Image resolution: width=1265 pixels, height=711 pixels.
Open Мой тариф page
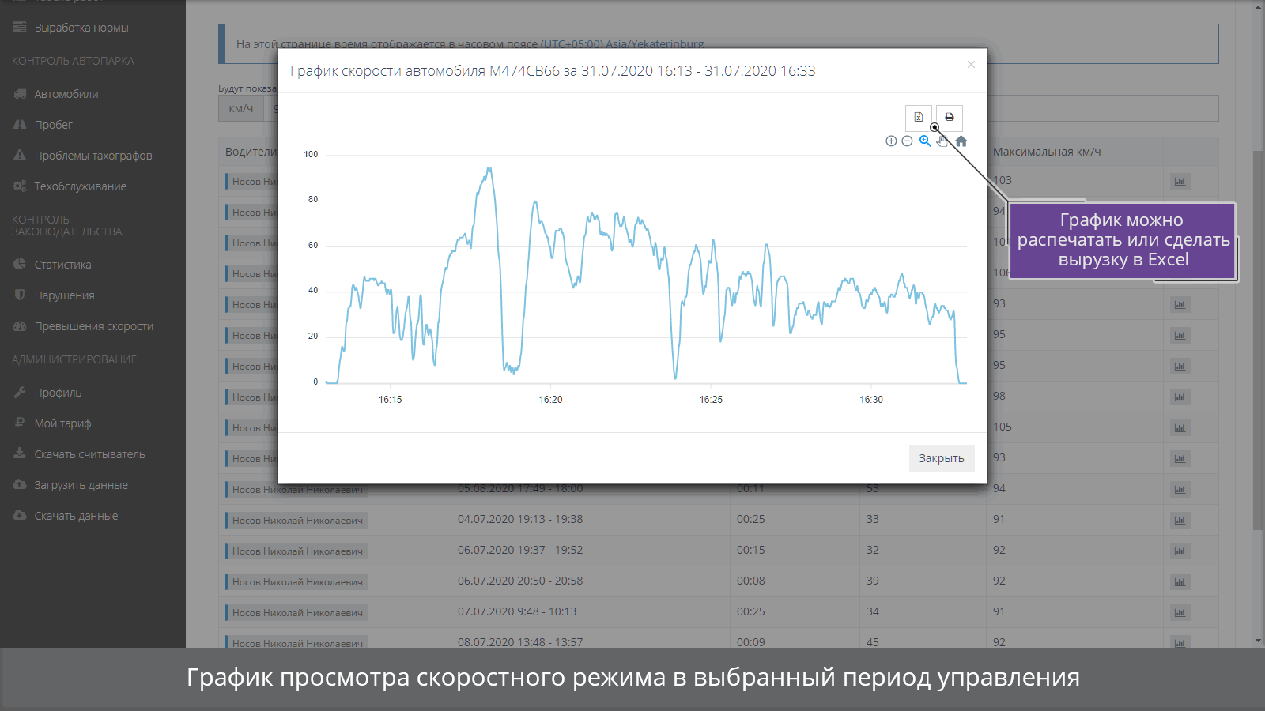[62, 423]
